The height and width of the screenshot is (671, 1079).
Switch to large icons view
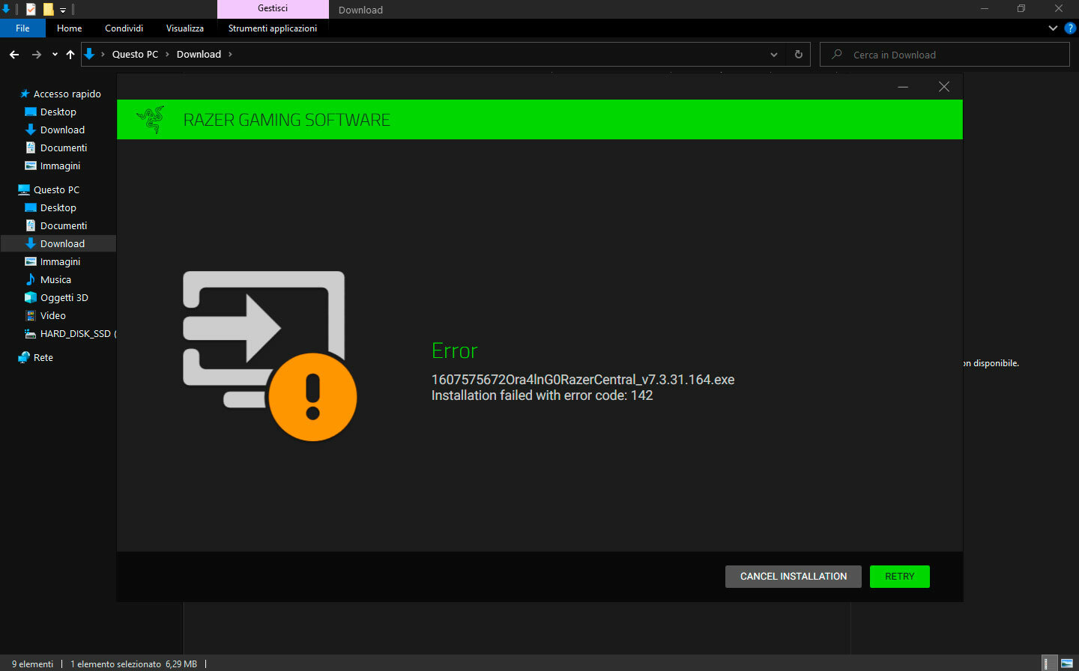click(x=1067, y=664)
